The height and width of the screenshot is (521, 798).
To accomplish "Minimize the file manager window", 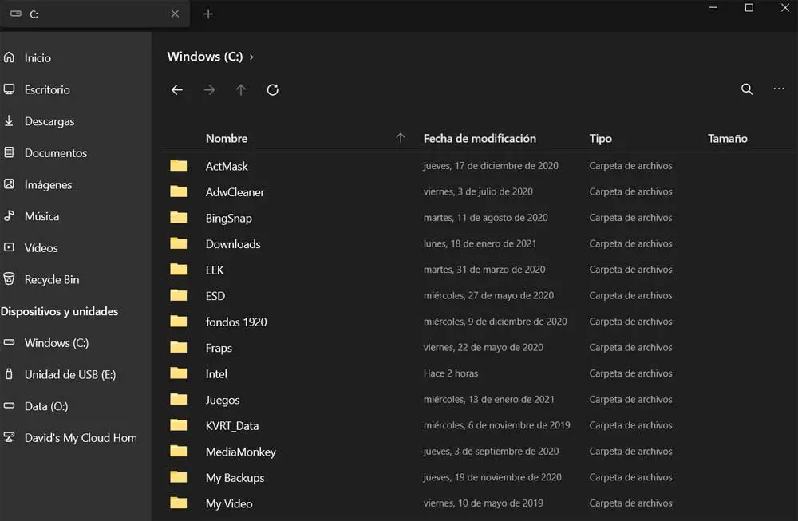I will point(713,8).
